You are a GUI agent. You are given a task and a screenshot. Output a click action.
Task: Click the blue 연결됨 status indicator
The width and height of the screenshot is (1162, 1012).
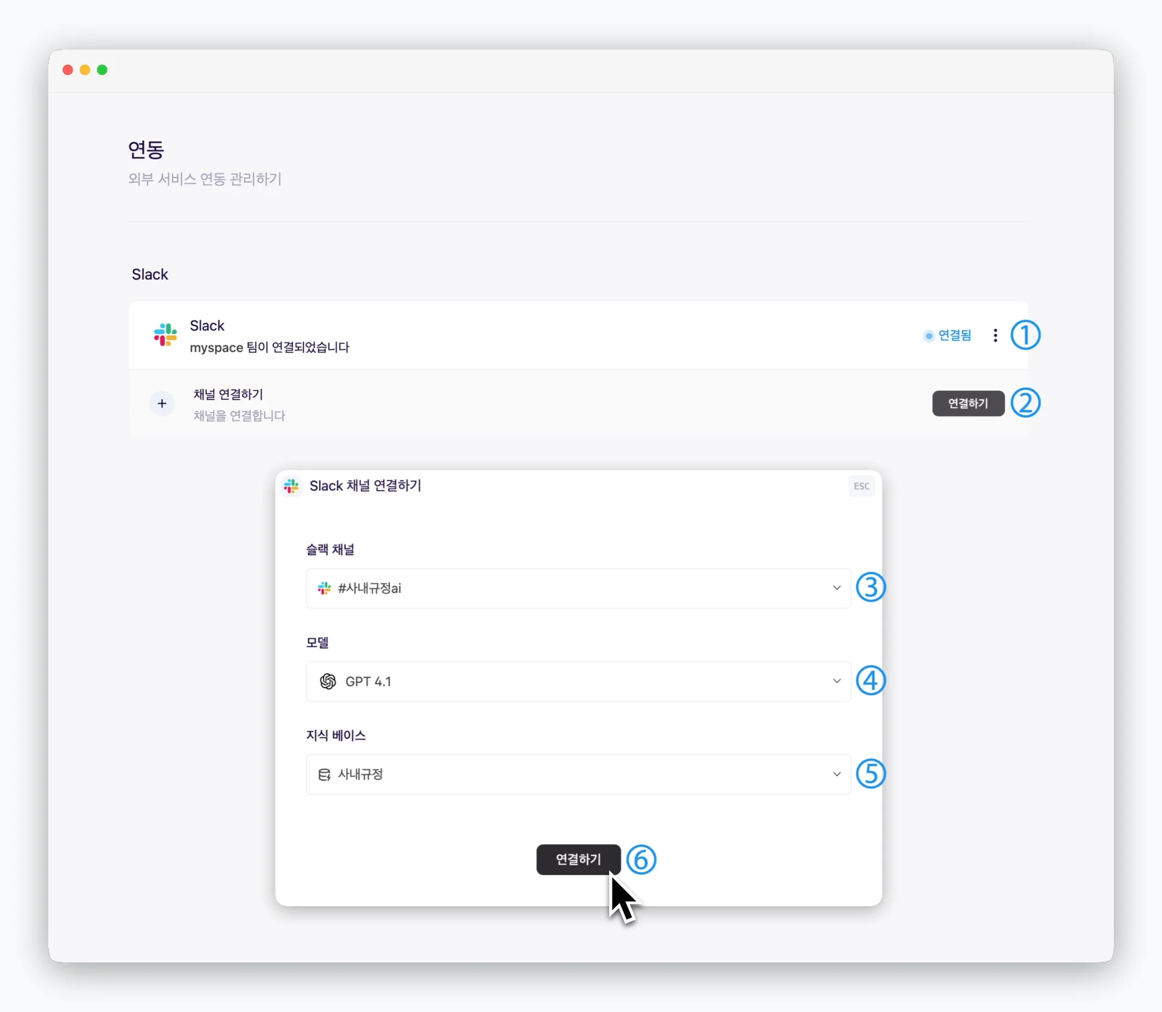click(947, 335)
